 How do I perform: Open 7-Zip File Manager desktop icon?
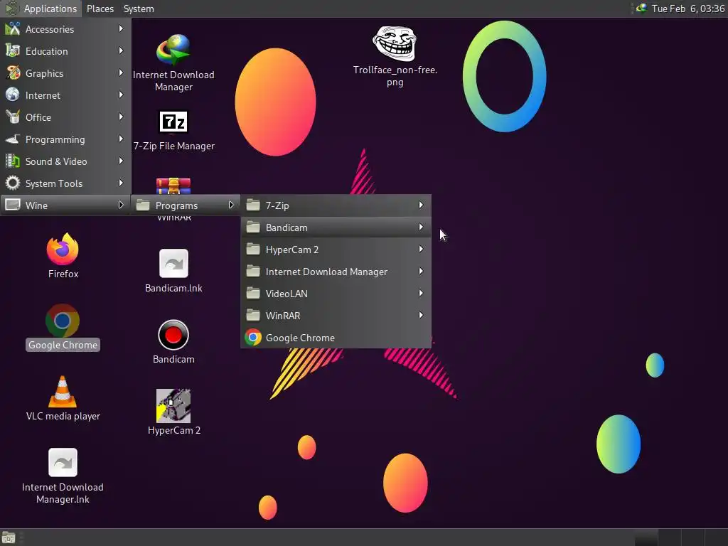tap(173, 131)
